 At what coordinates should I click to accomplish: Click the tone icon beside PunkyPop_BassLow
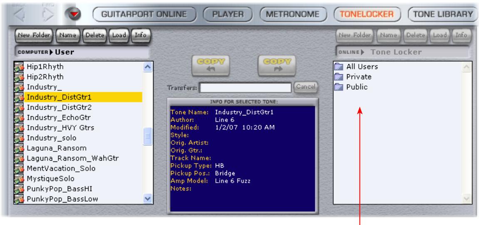[x=19, y=199]
